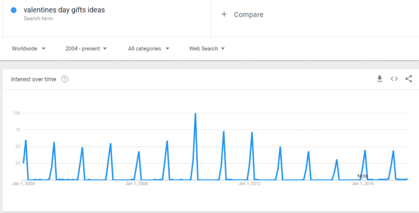
Task: Click the plus icon beside Compare
Action: point(224,14)
